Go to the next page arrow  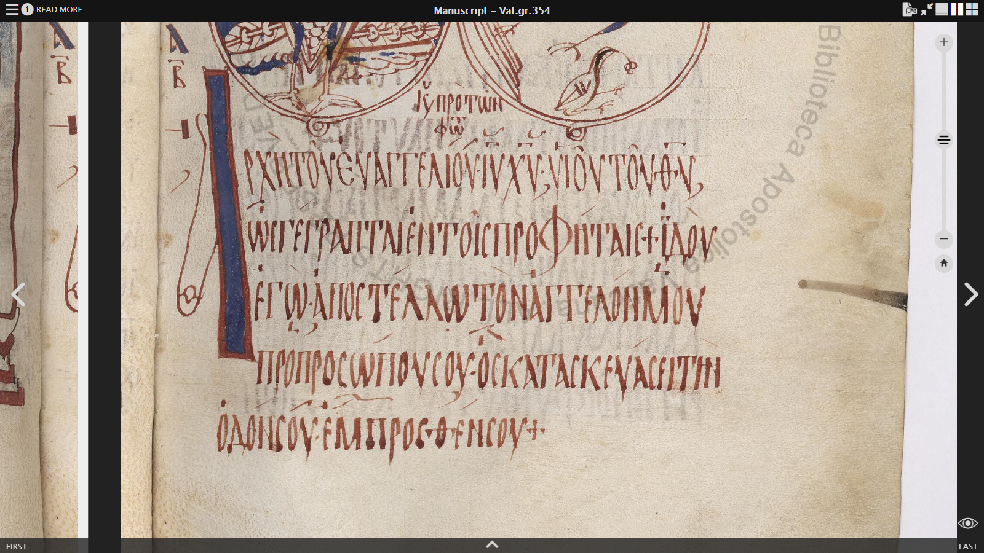tap(970, 294)
